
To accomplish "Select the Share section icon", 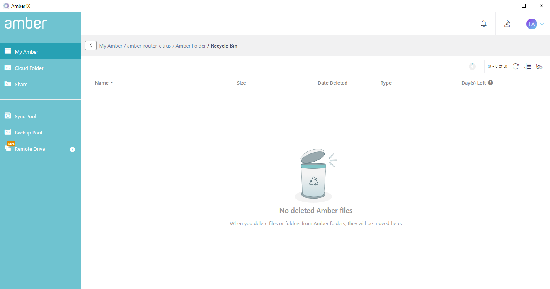I will [x=8, y=84].
